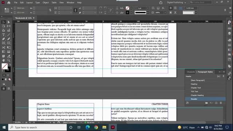Select the Page tool
233x131 pixels.
pyautogui.click(x=4, y=26)
